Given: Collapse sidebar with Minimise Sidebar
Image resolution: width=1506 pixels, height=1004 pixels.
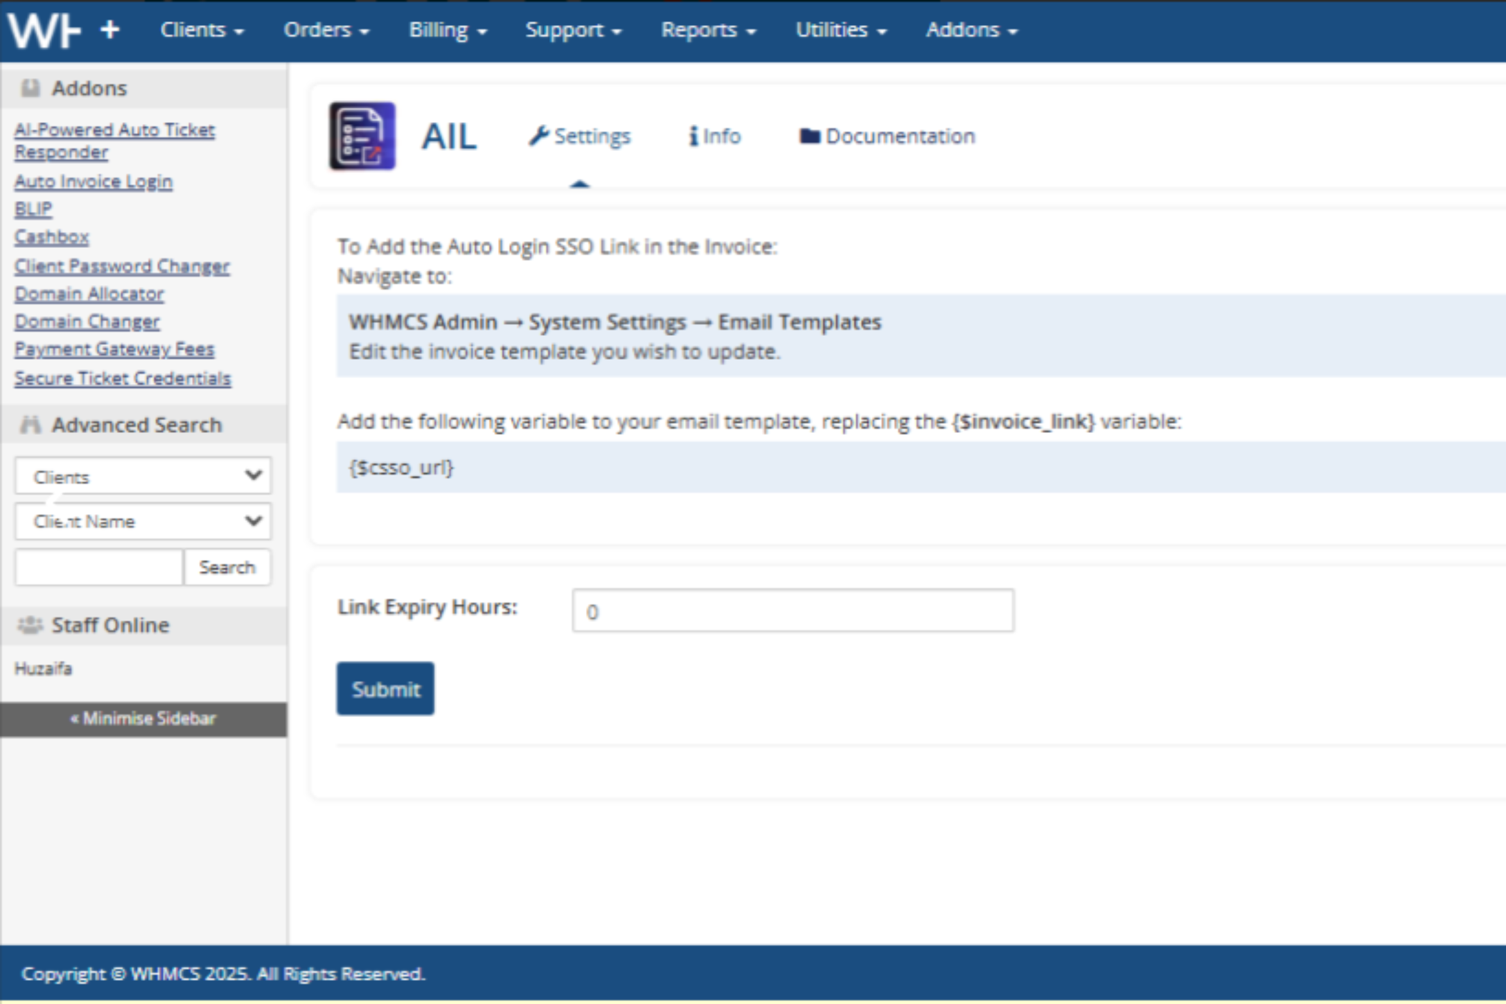Looking at the screenshot, I should (x=143, y=719).
